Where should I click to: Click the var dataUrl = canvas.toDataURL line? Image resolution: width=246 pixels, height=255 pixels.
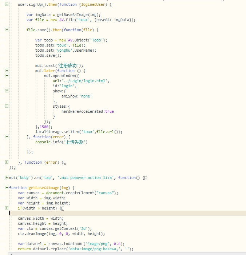pyautogui.click(x=71, y=244)
